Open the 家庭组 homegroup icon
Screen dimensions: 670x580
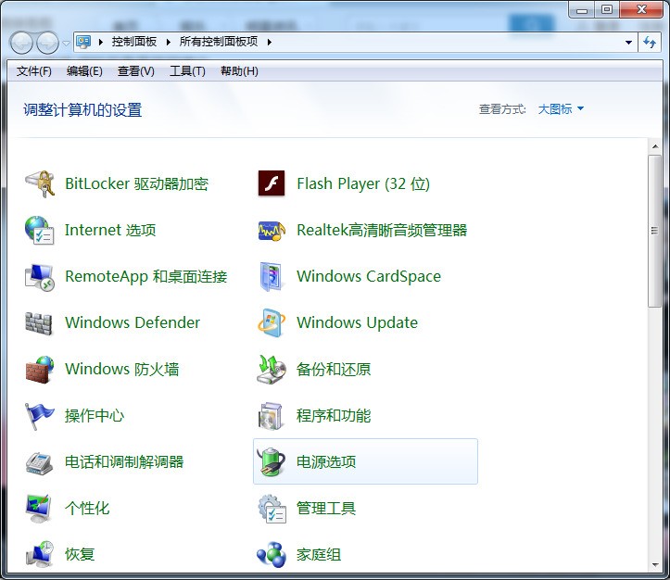click(x=272, y=554)
